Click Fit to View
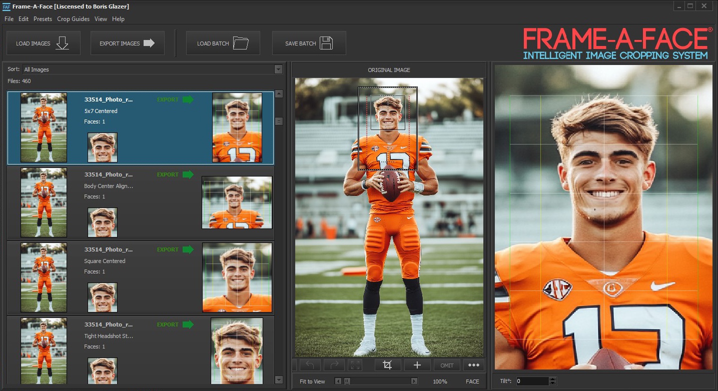 pos(312,381)
